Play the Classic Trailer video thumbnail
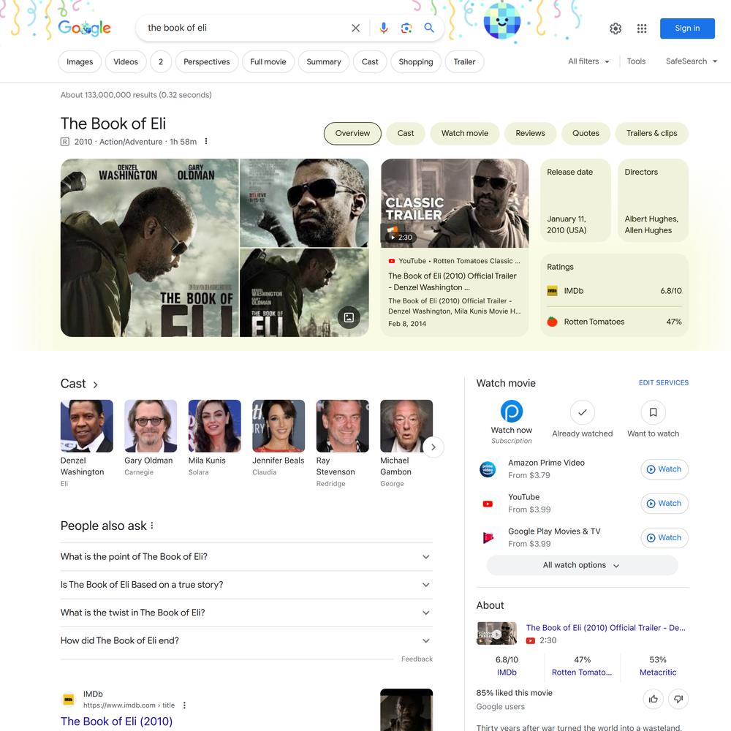Image resolution: width=731 pixels, height=731 pixels. pyautogui.click(x=455, y=203)
